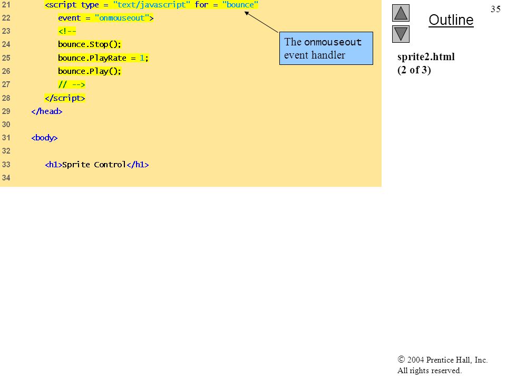This screenshot has height=380, width=506.
Task: Click the event = "onmouseout" code line
Action: tap(105, 18)
